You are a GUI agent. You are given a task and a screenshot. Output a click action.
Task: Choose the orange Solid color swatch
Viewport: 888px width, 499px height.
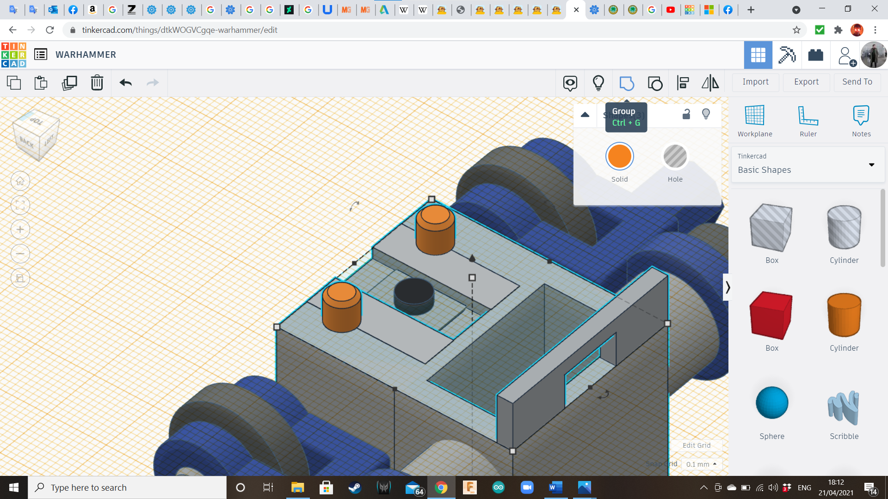(x=619, y=156)
